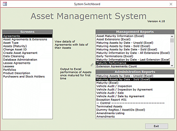Select Management report Maturing Assets by Date - Sold
This screenshot has height=131, width=177.
click(133, 46)
